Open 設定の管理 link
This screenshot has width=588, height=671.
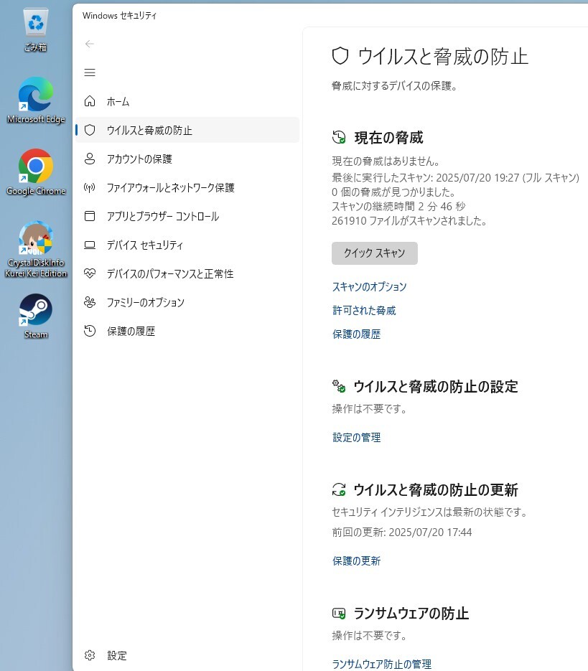point(356,437)
